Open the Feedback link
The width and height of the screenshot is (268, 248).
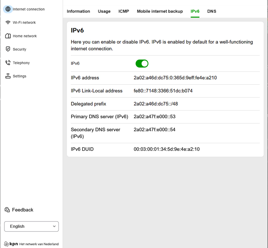pos(23,210)
